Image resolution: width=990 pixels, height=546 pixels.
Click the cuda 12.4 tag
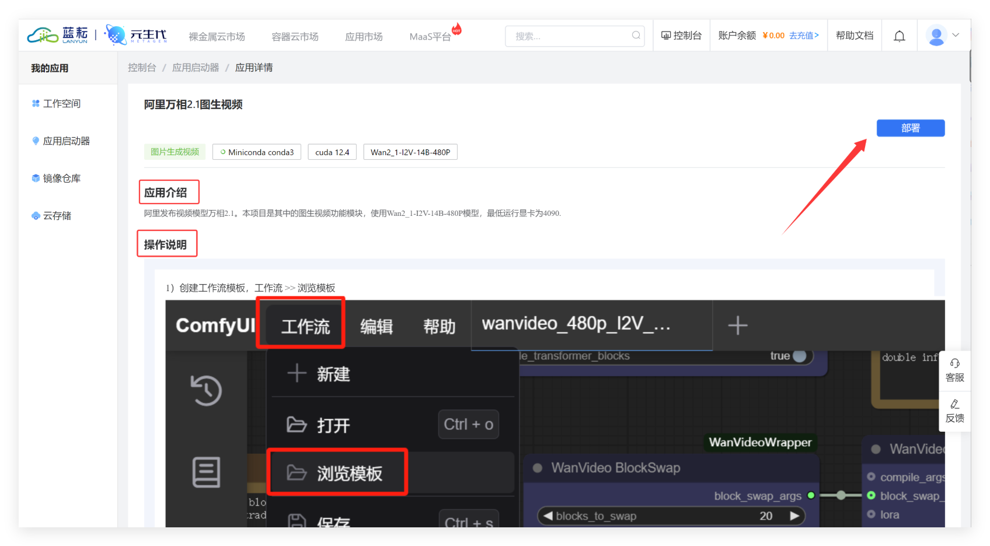point(332,152)
